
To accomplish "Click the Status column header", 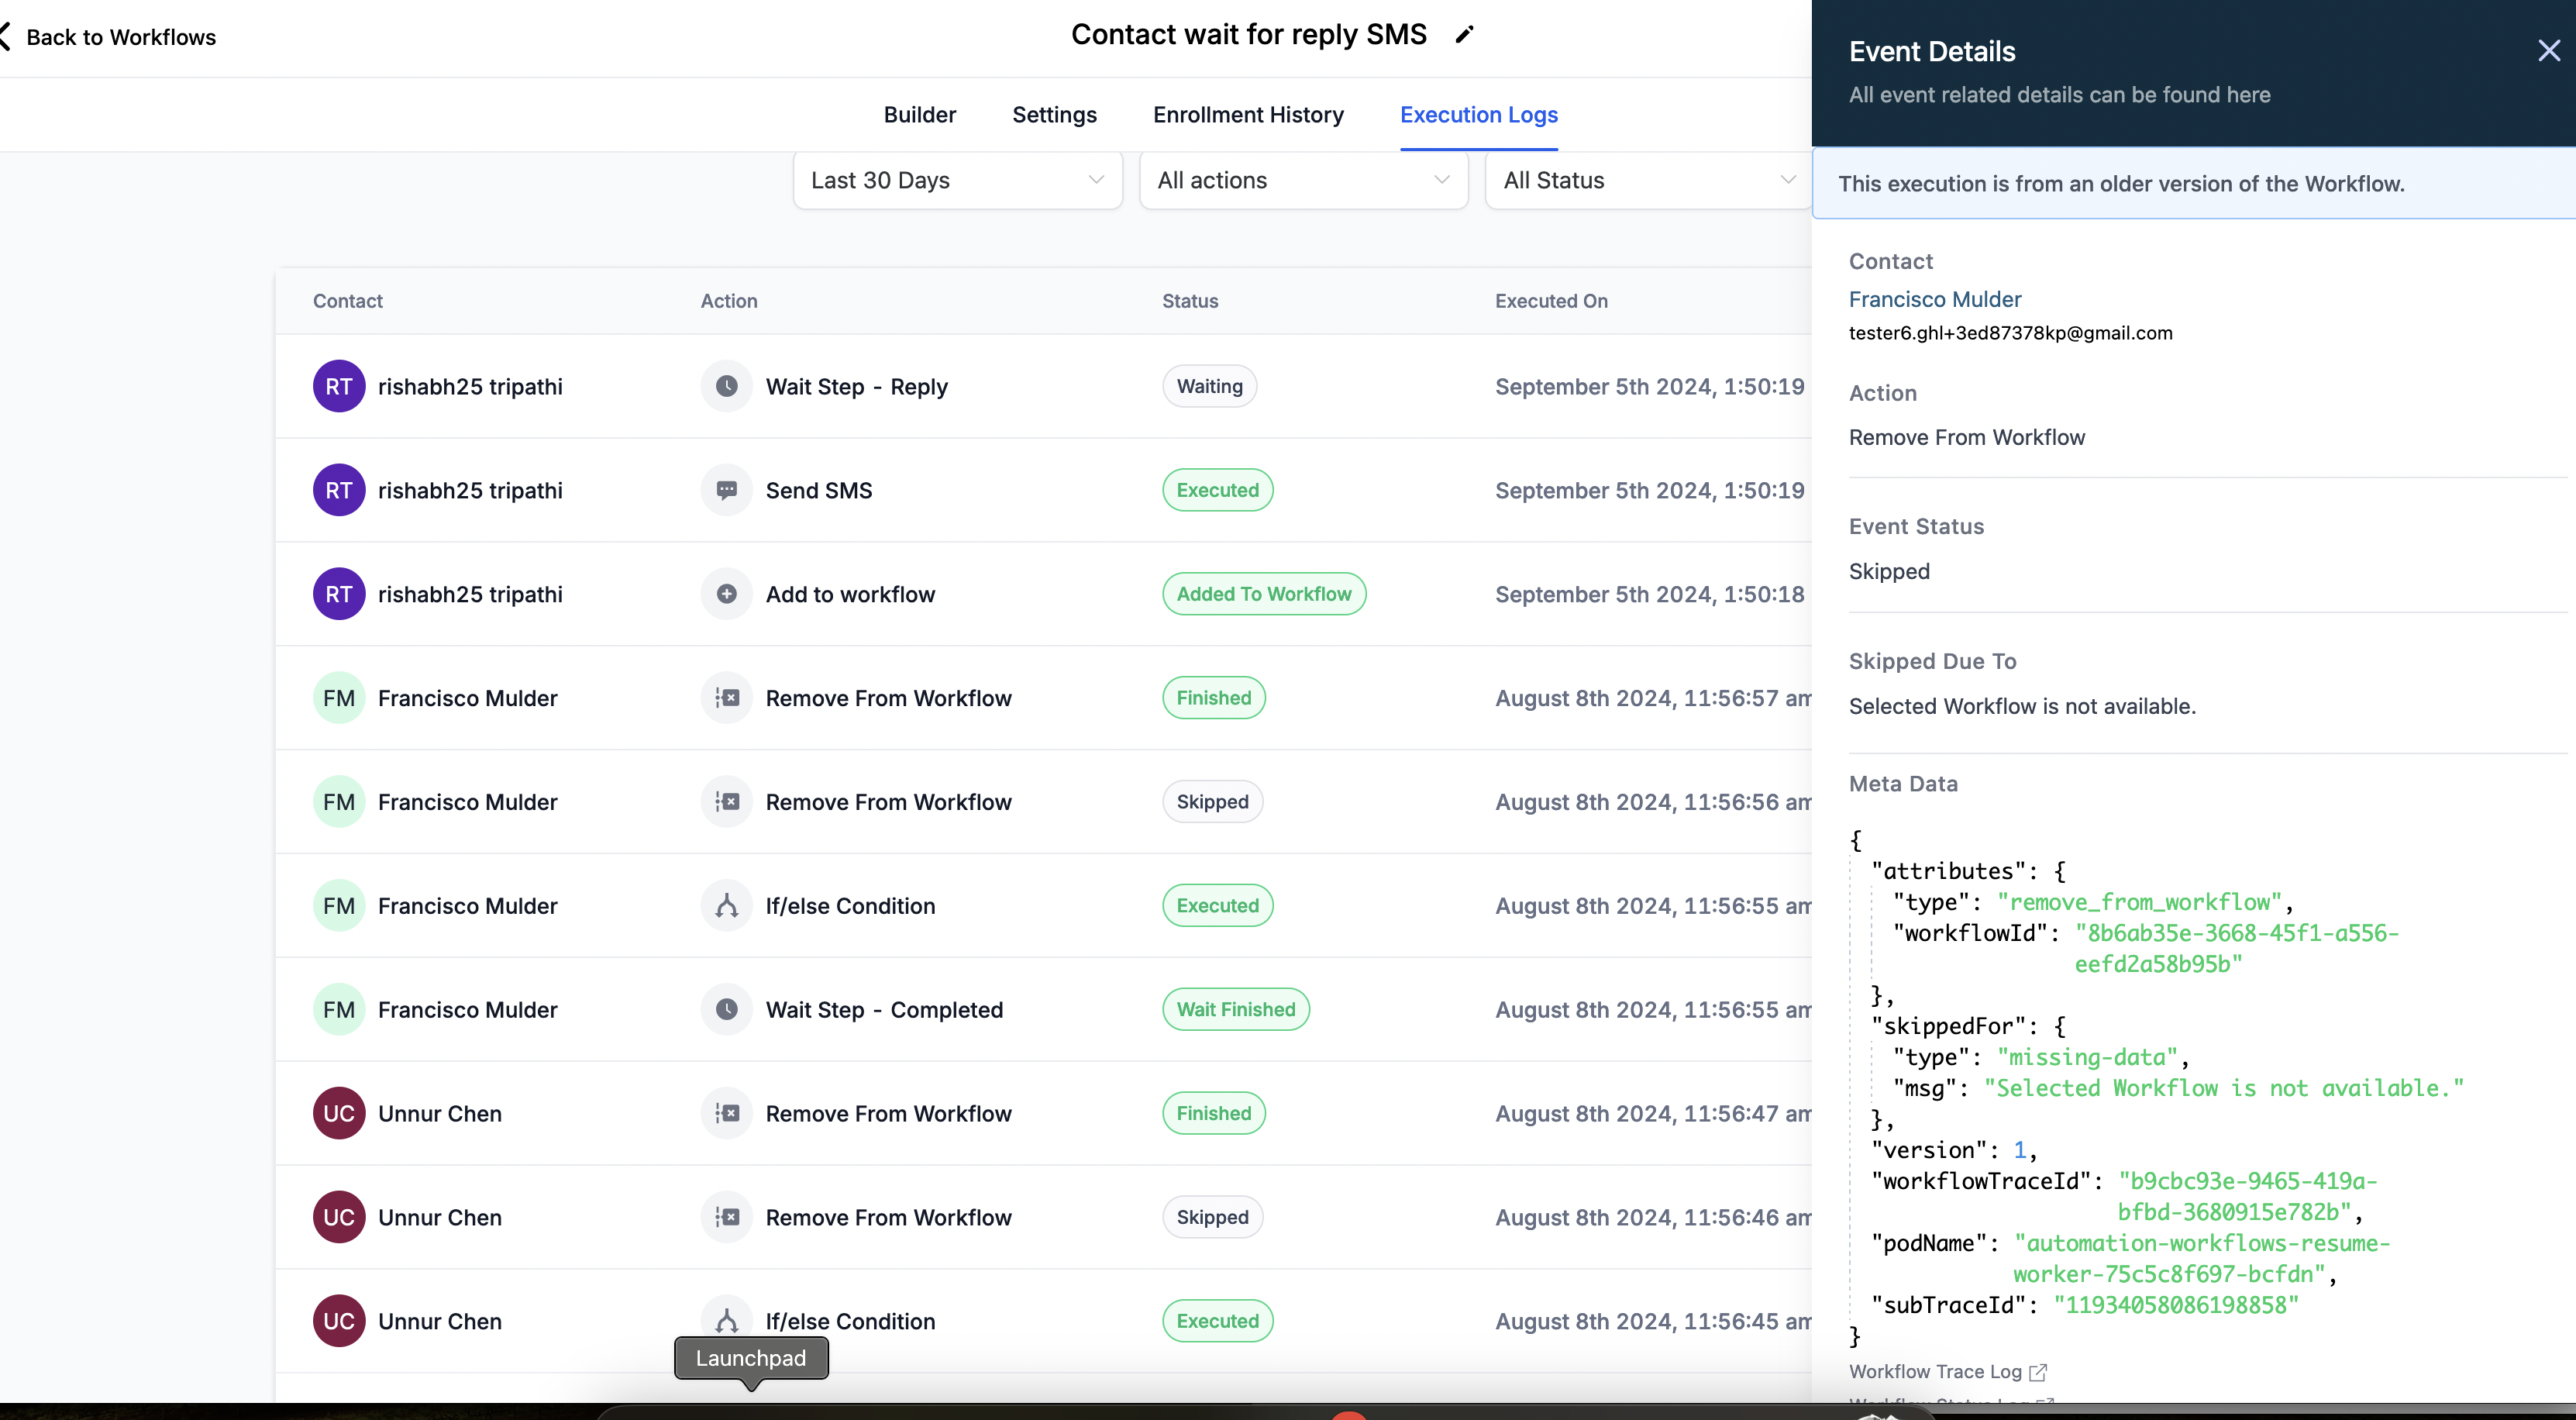I will 1189,301.
